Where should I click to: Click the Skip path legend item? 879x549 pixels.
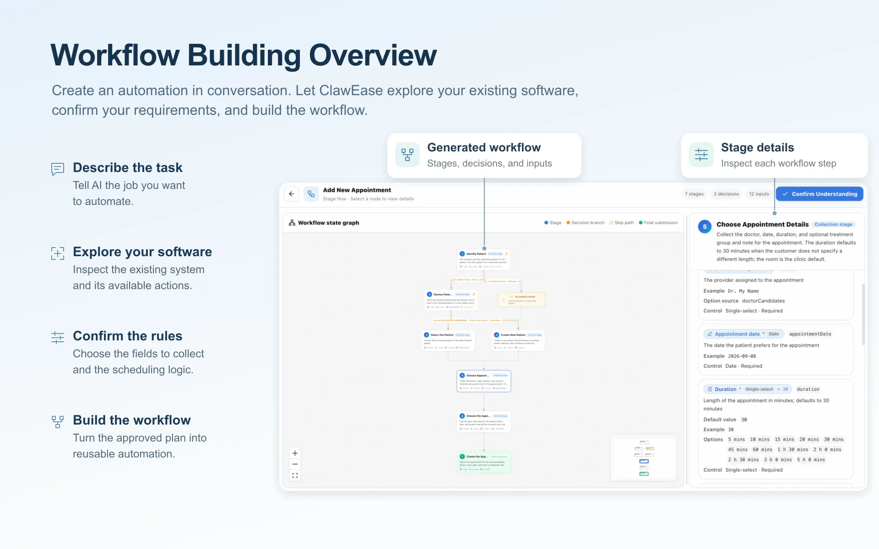[621, 223]
